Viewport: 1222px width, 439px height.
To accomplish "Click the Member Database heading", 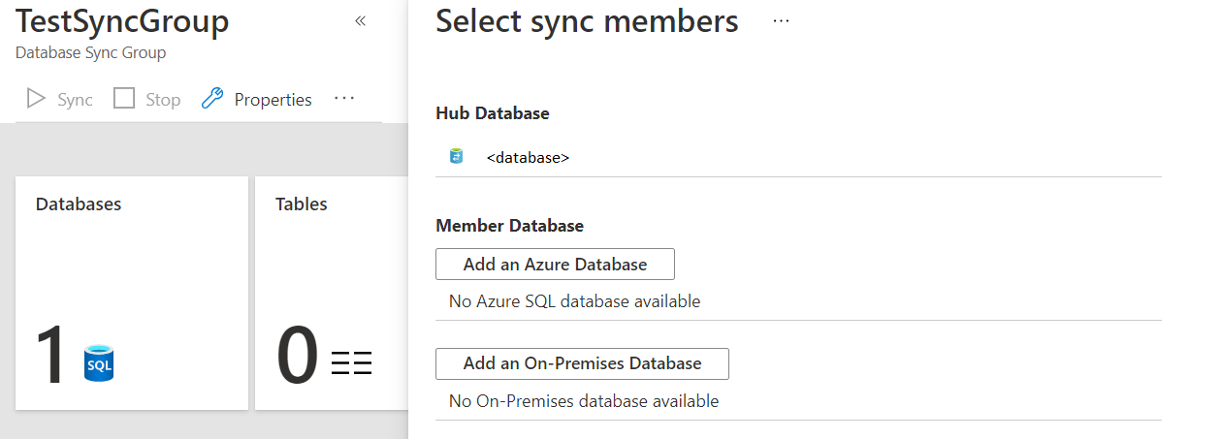I will click(510, 226).
